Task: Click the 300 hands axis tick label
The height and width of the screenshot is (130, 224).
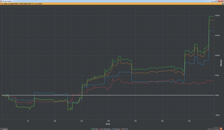Action: (x=162, y=121)
